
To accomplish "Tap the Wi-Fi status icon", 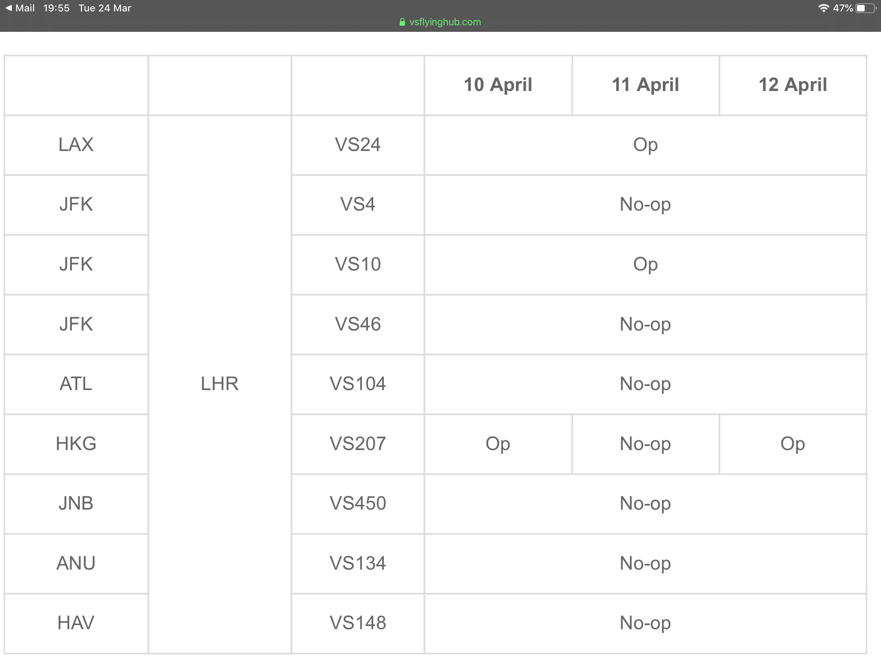I will point(823,8).
